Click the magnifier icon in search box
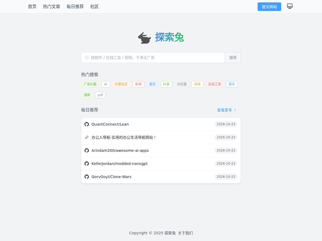The height and width of the screenshot is (241, 322). 87,58
